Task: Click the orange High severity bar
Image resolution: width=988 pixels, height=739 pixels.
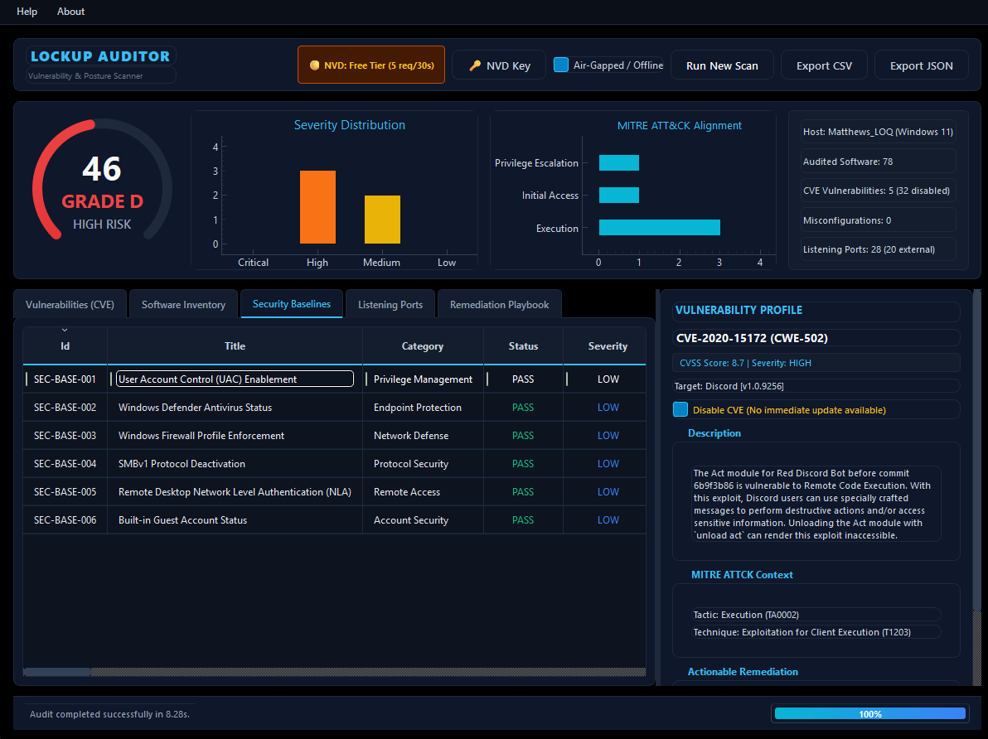Action: [x=317, y=207]
